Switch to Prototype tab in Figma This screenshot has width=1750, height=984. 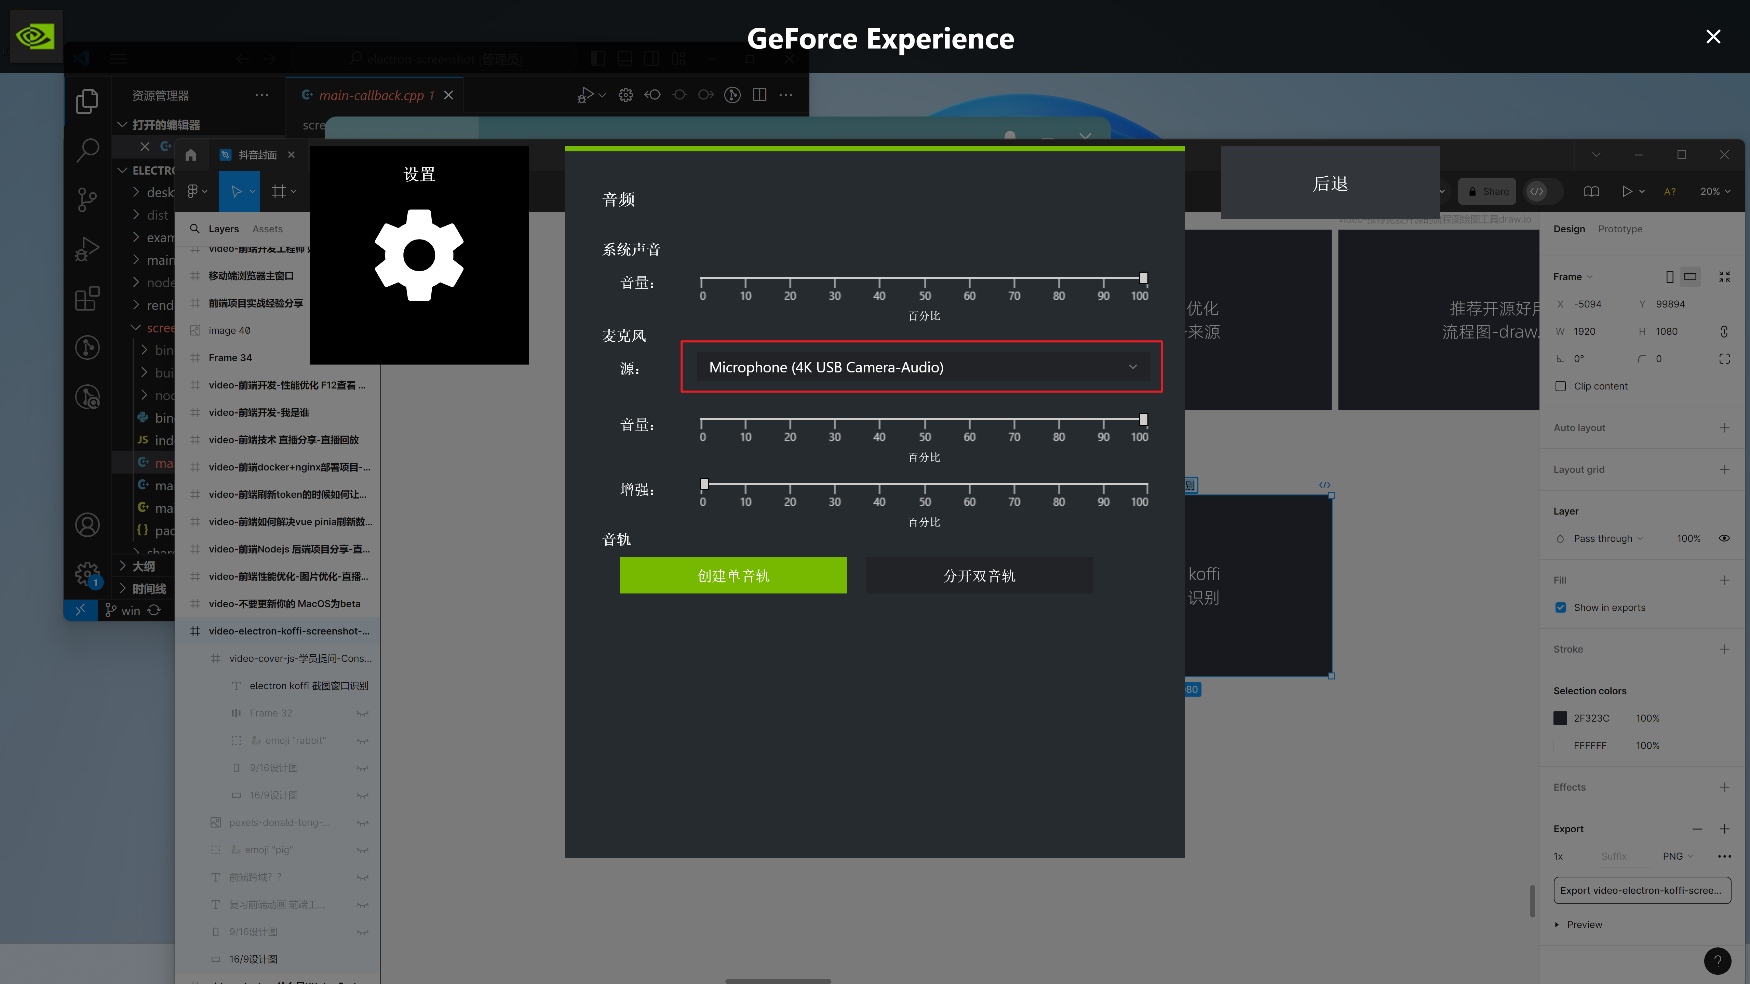1620,229
